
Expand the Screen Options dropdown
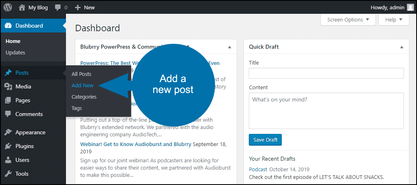[348, 19]
